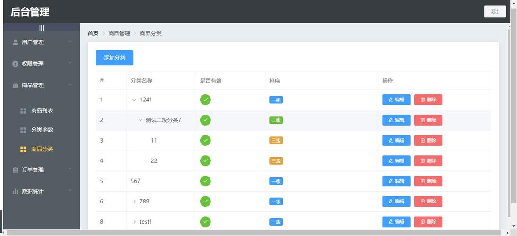Edit the 567 category
This screenshot has width=517, height=236.
point(396,181)
